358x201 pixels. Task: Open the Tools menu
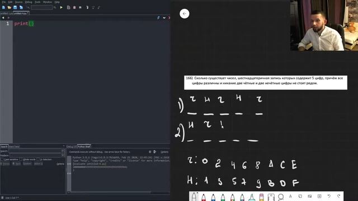(37, 2)
